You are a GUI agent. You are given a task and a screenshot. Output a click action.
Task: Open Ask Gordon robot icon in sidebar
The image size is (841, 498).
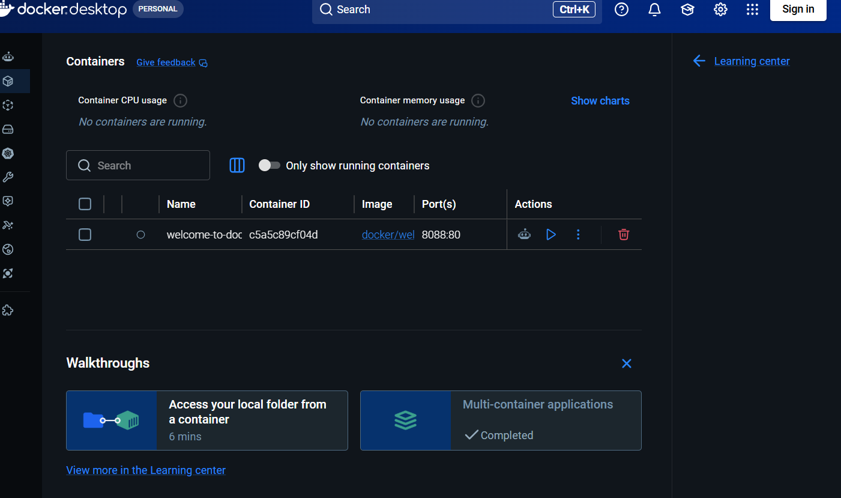(8, 57)
